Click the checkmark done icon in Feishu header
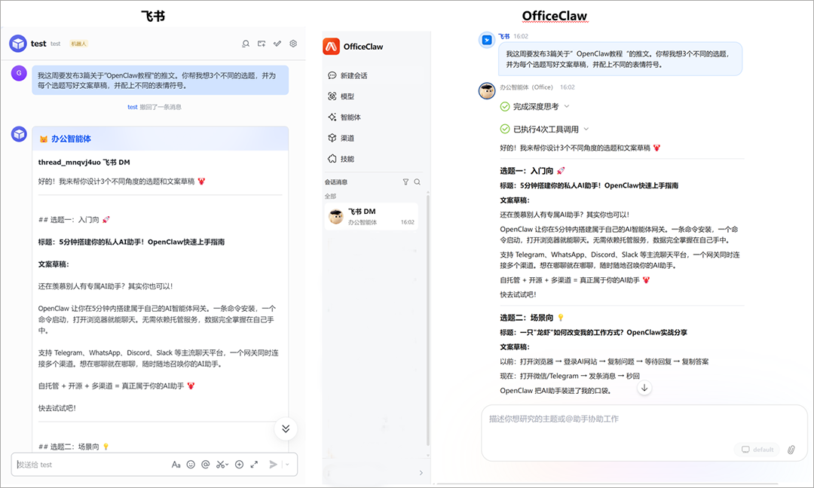This screenshot has height=488, width=814. pos(277,44)
